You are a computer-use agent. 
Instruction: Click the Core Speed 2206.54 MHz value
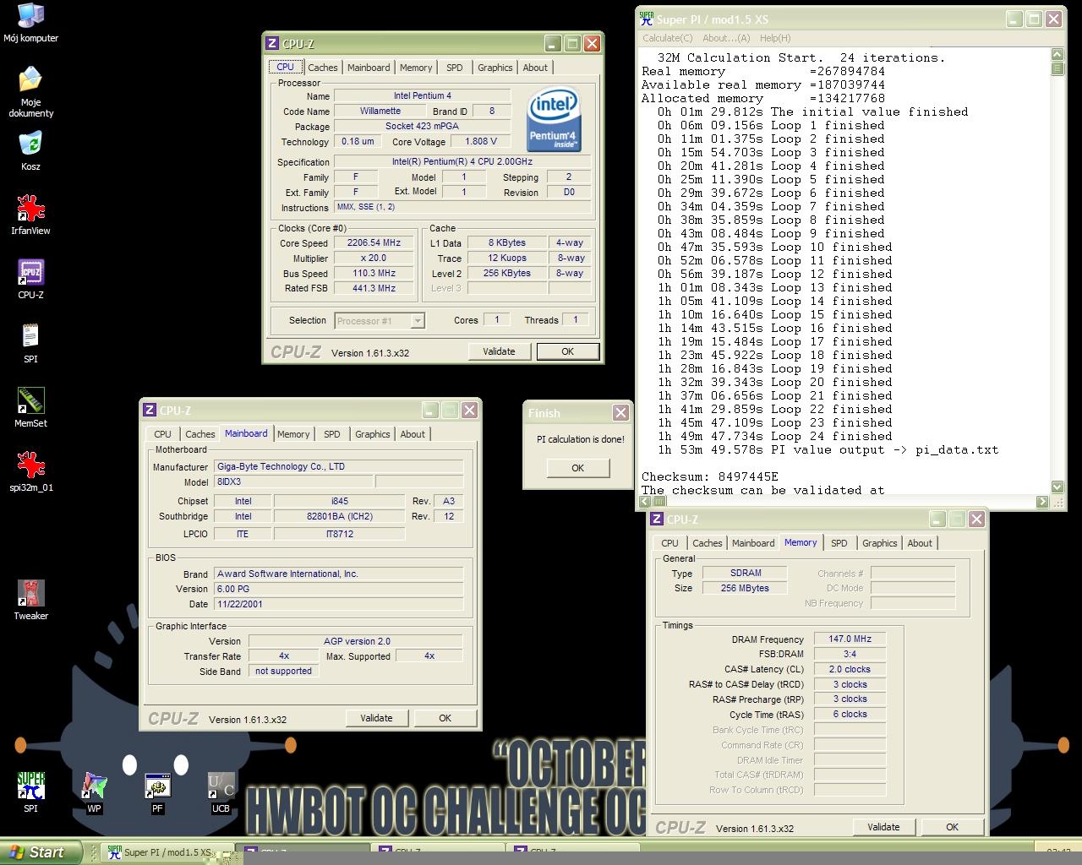point(374,243)
